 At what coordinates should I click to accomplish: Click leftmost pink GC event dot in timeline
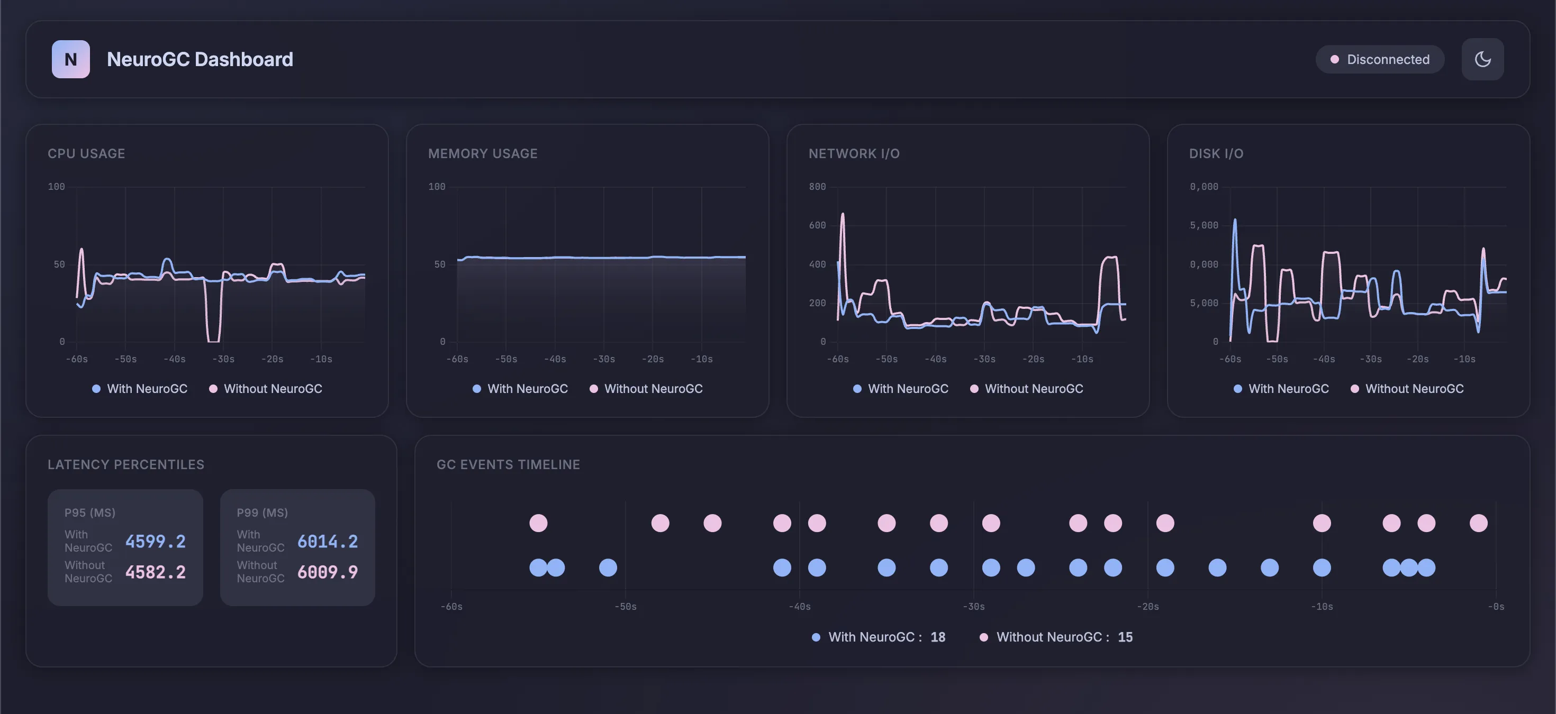point(538,523)
